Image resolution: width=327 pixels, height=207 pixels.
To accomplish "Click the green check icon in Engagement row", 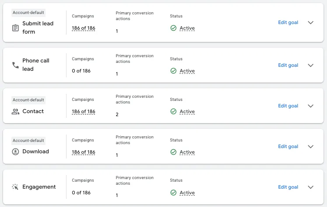I will [173, 193].
